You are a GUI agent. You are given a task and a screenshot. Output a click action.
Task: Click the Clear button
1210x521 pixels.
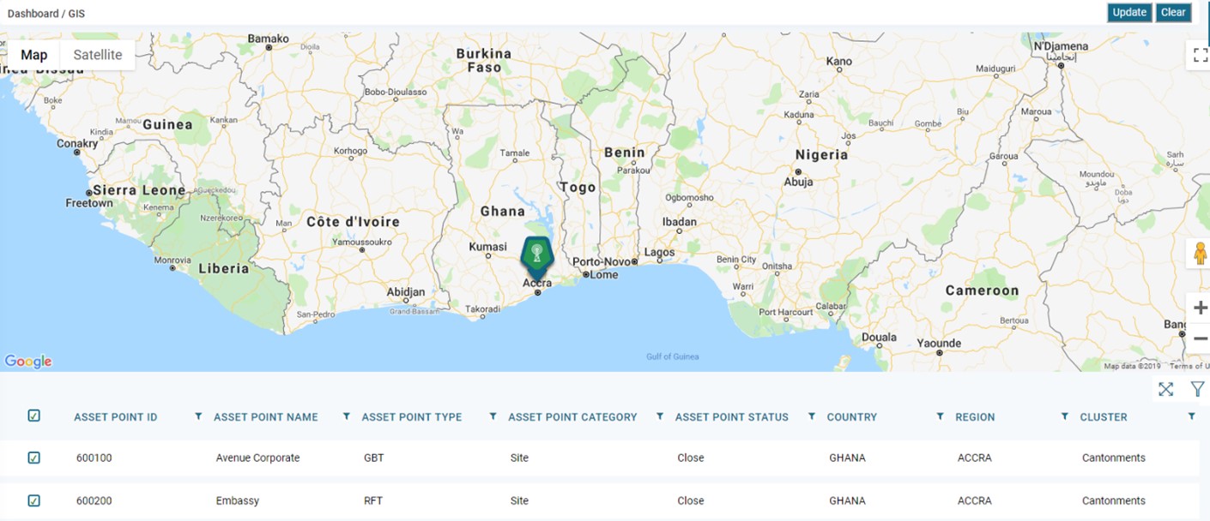coord(1173,12)
